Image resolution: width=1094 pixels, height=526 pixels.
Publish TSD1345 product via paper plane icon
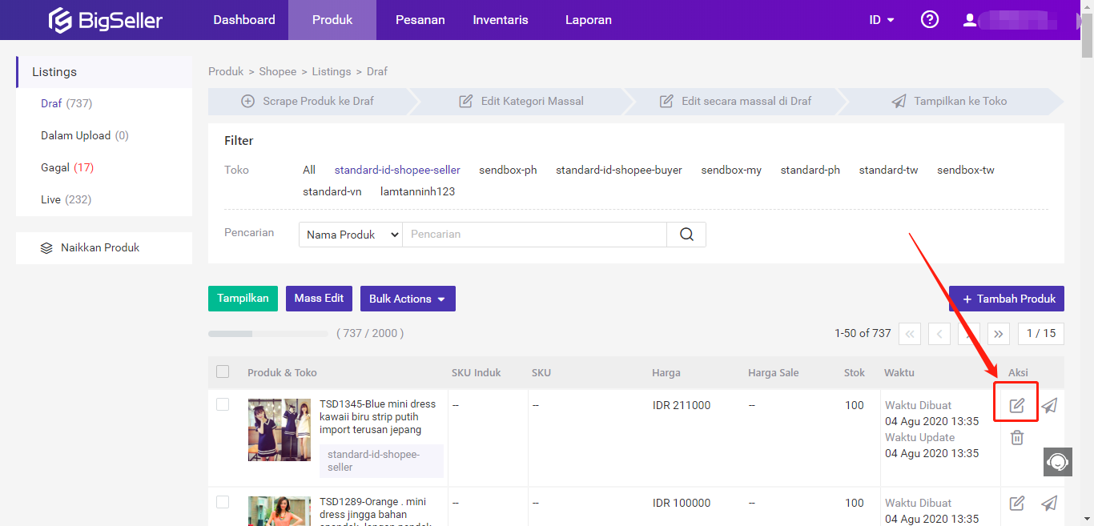(x=1049, y=406)
